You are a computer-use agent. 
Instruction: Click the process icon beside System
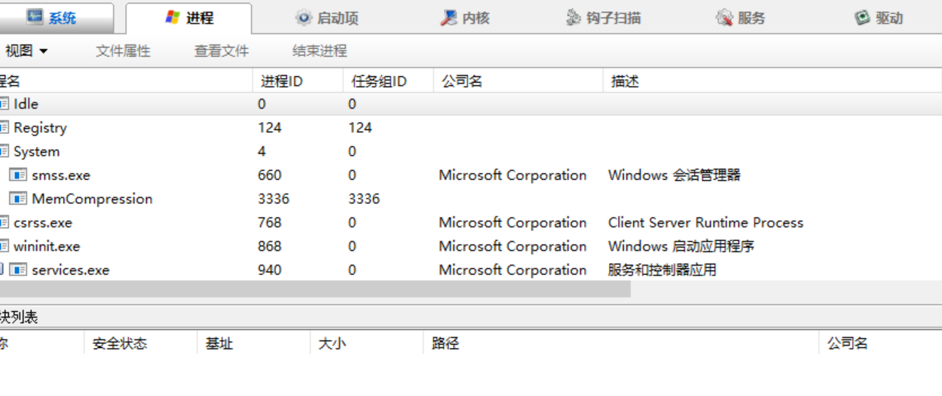click(x=4, y=151)
